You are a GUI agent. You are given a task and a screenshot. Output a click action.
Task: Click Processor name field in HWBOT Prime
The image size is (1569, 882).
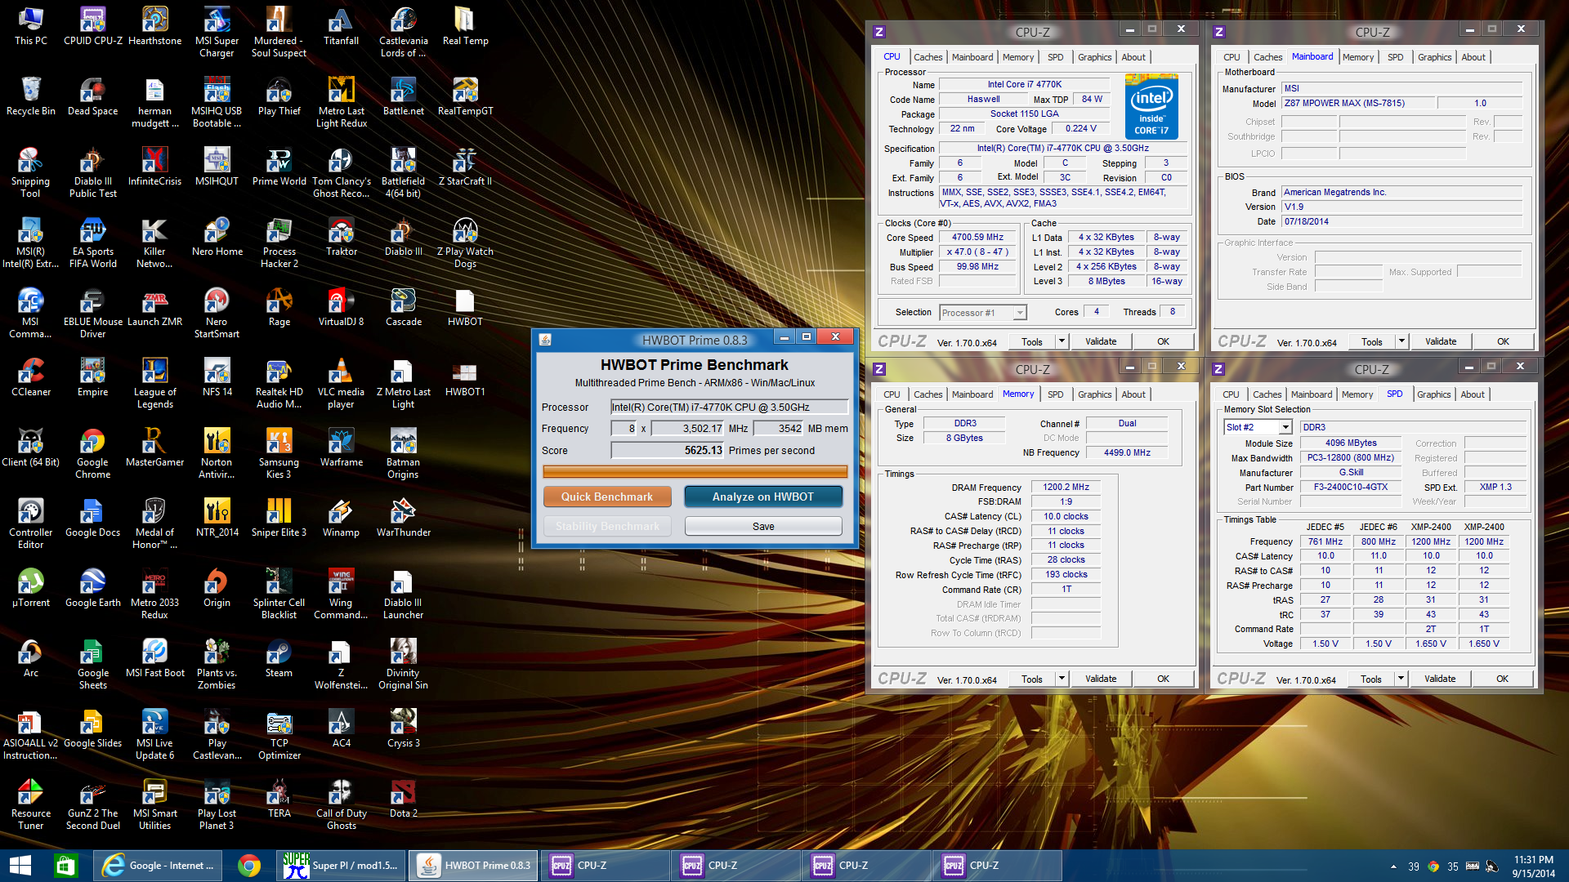(729, 407)
